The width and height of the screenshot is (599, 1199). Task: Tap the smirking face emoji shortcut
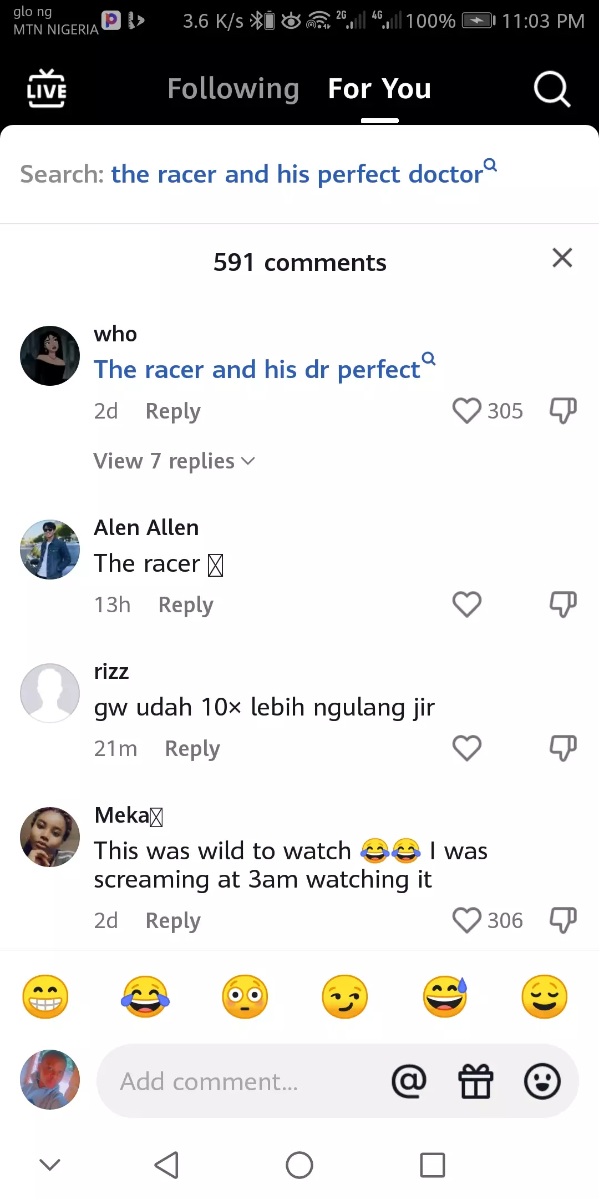[x=344, y=996]
